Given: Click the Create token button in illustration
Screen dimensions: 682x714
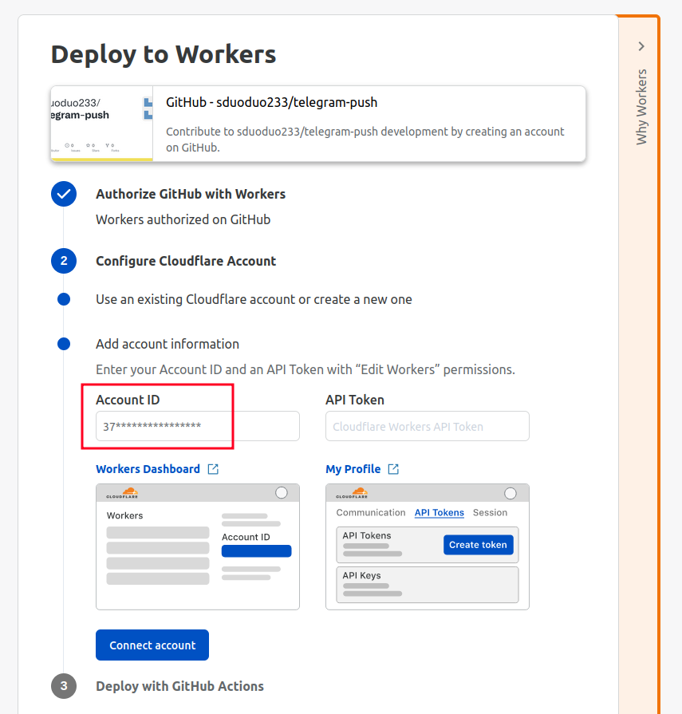Looking at the screenshot, I should click(x=478, y=545).
